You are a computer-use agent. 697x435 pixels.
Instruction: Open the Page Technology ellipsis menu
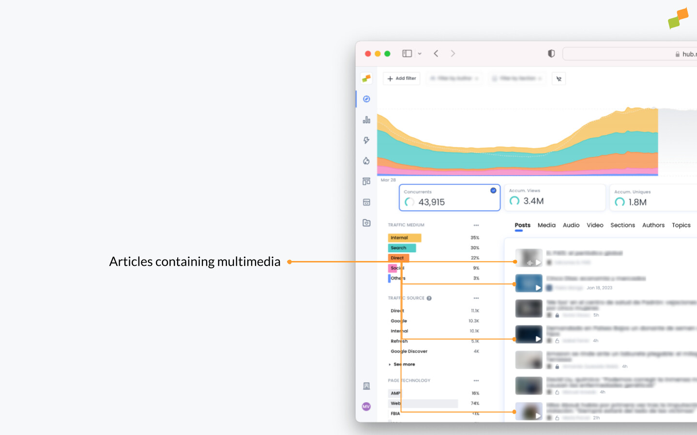tap(476, 380)
